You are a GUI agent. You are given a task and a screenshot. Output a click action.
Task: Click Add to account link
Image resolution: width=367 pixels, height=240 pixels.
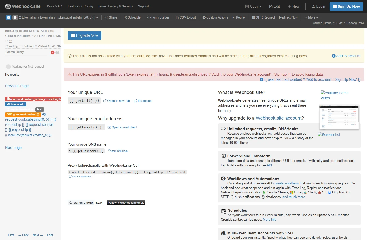click(x=346, y=56)
